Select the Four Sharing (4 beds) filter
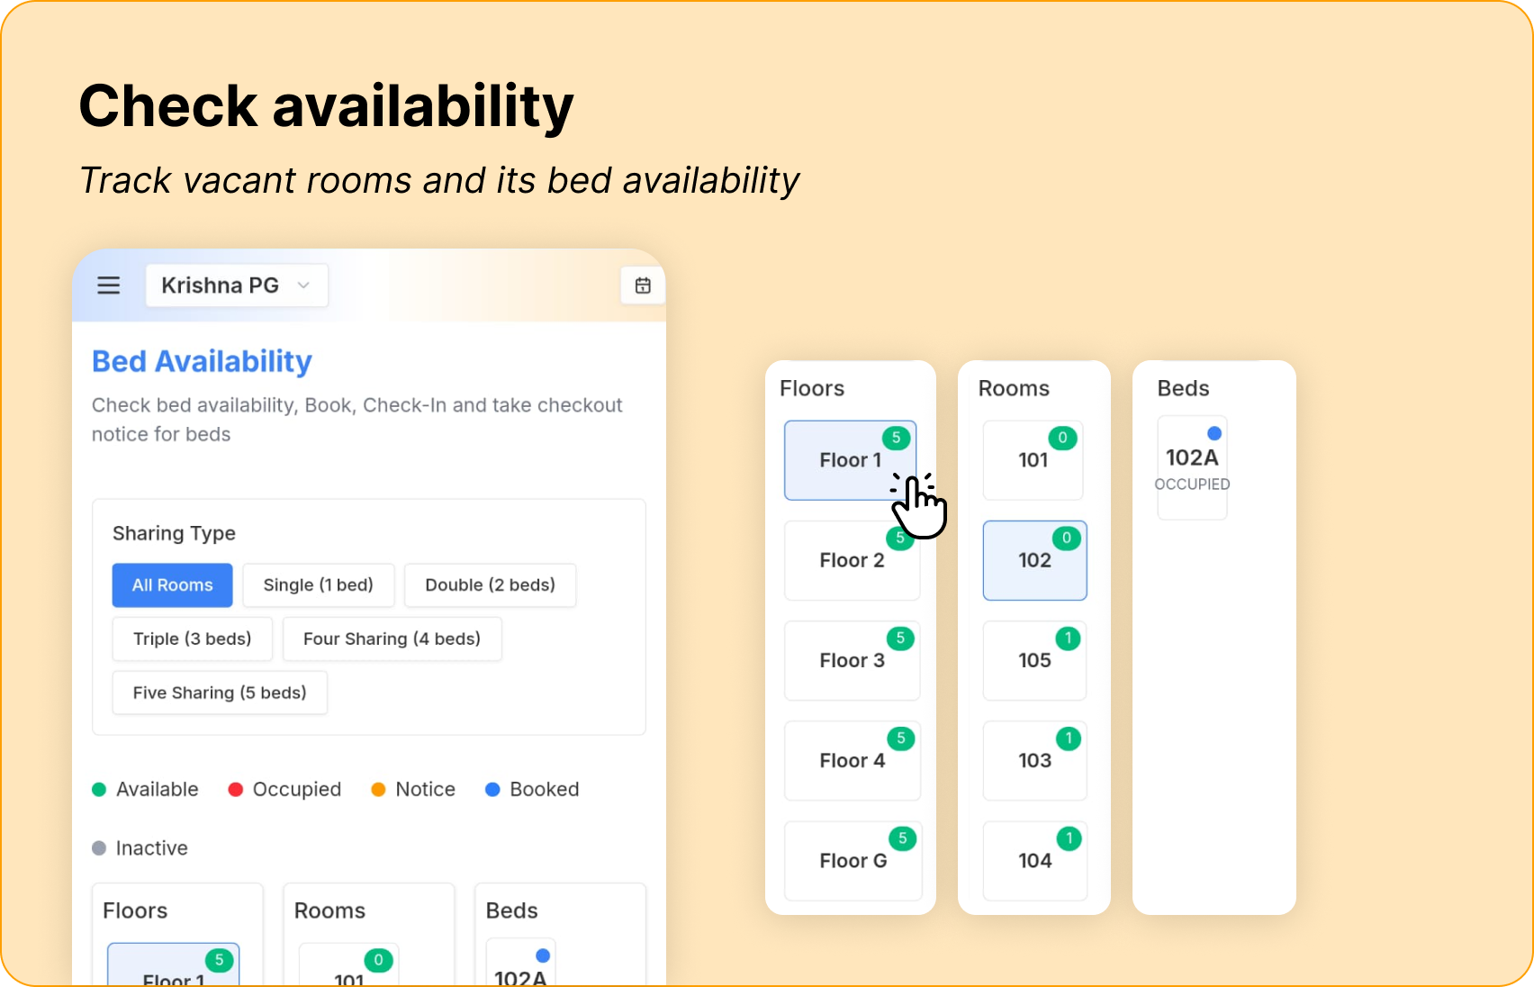 point(392,638)
